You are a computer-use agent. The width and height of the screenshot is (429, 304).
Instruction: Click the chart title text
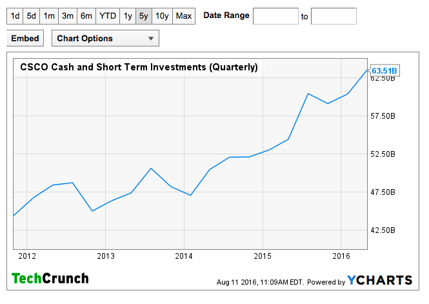(139, 66)
